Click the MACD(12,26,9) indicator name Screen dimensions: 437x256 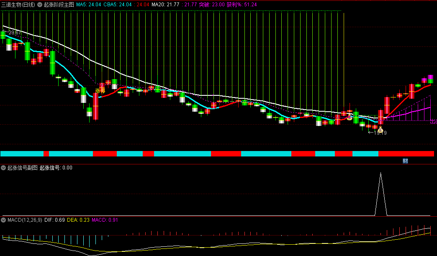[x=25, y=220]
